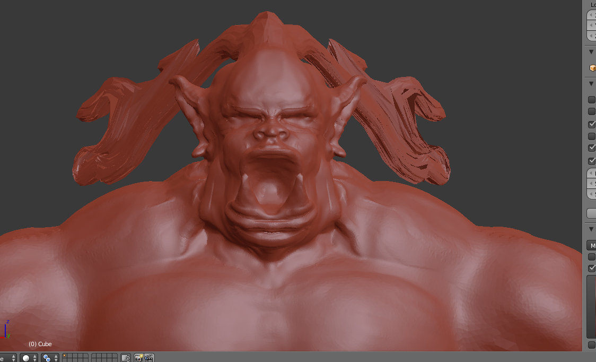596x362 pixels.
Task: Click the "(0) Cube" object label
Action: point(40,344)
